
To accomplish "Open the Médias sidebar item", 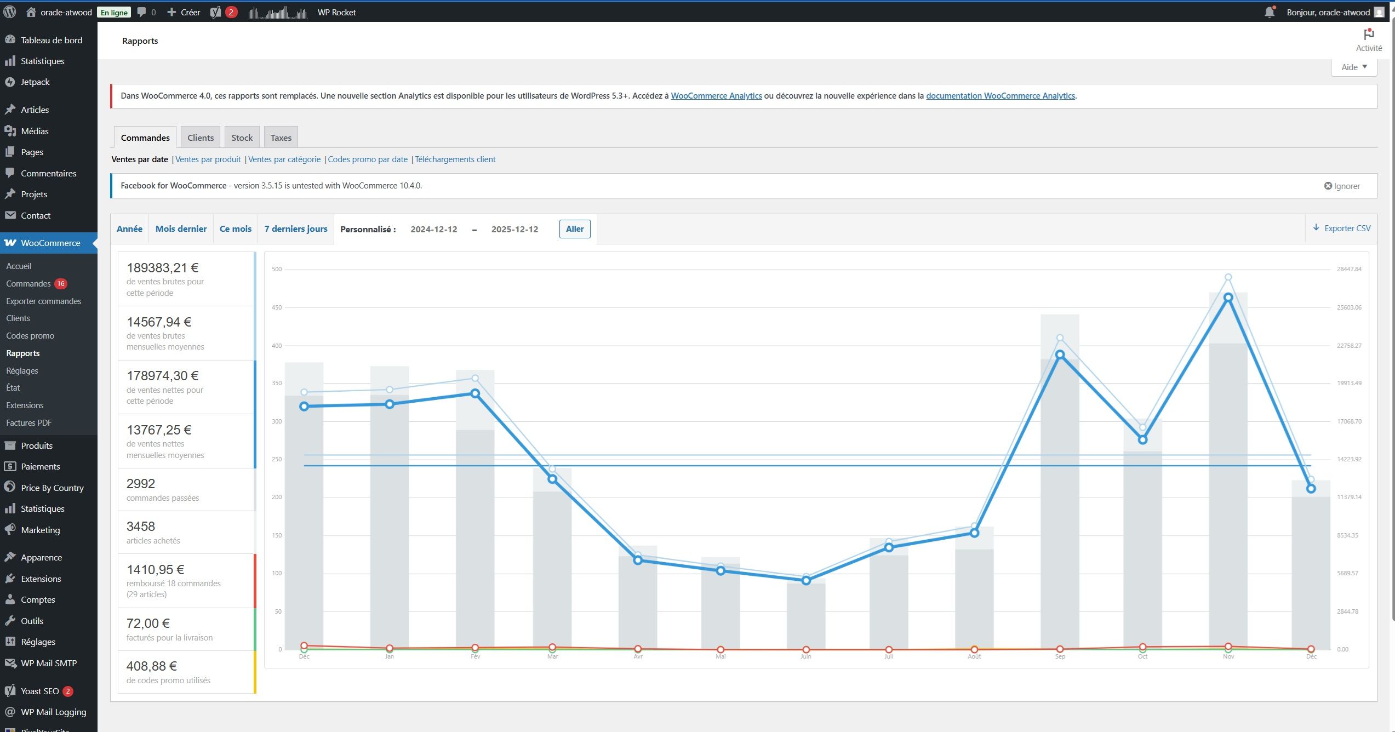I will point(35,131).
